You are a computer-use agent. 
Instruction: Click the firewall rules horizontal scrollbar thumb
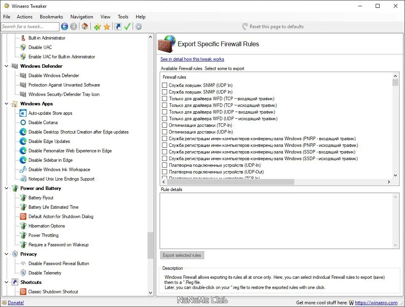[x=230, y=182]
